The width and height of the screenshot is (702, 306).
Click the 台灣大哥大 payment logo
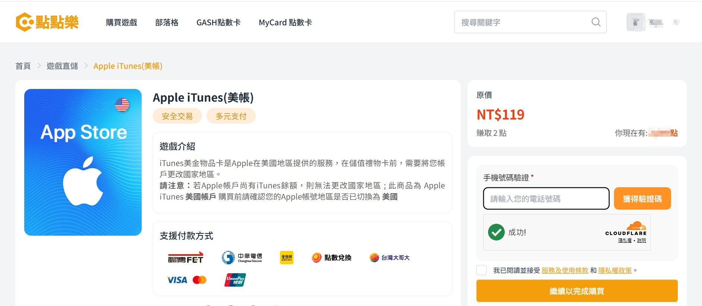point(389,258)
